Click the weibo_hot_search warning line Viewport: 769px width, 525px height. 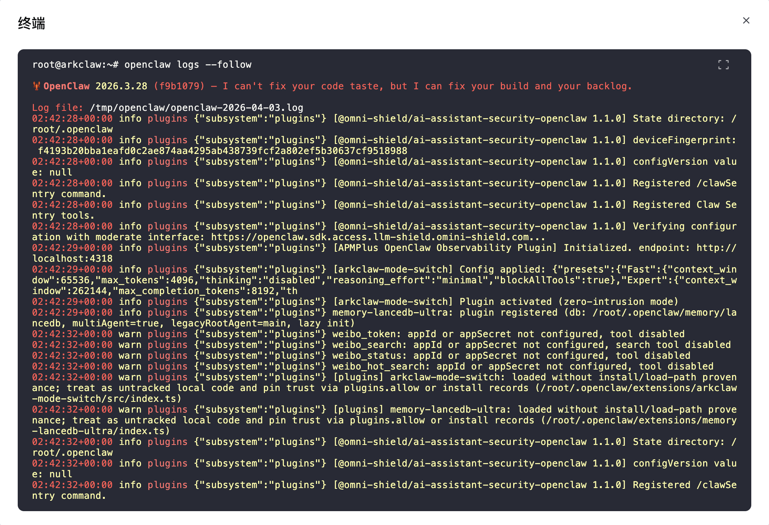[x=385, y=366]
